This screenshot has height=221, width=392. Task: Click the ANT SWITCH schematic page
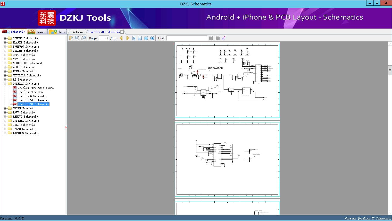(x=227, y=80)
